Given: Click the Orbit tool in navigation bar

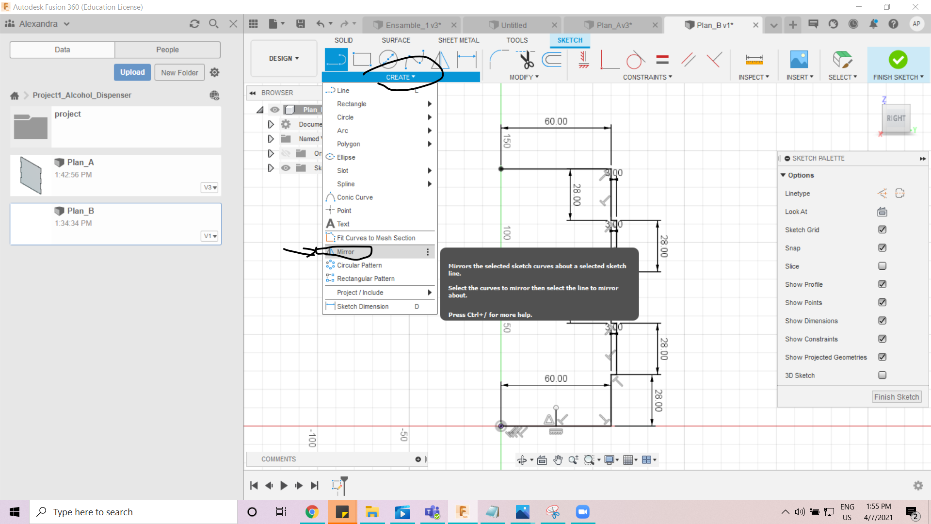Looking at the screenshot, I should click(x=522, y=460).
